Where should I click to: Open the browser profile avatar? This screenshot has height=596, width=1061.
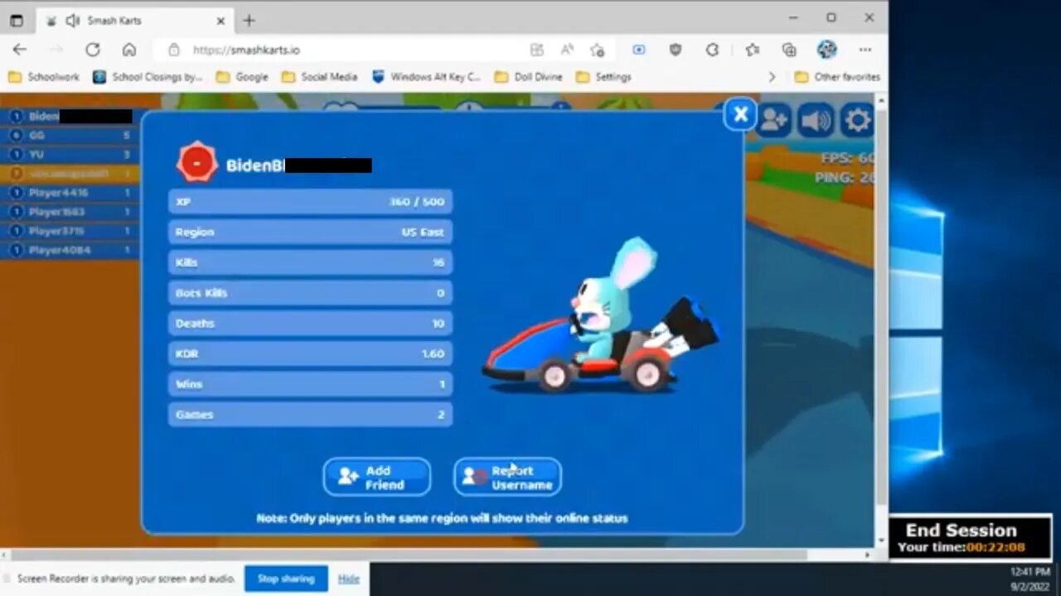pyautogui.click(x=826, y=50)
